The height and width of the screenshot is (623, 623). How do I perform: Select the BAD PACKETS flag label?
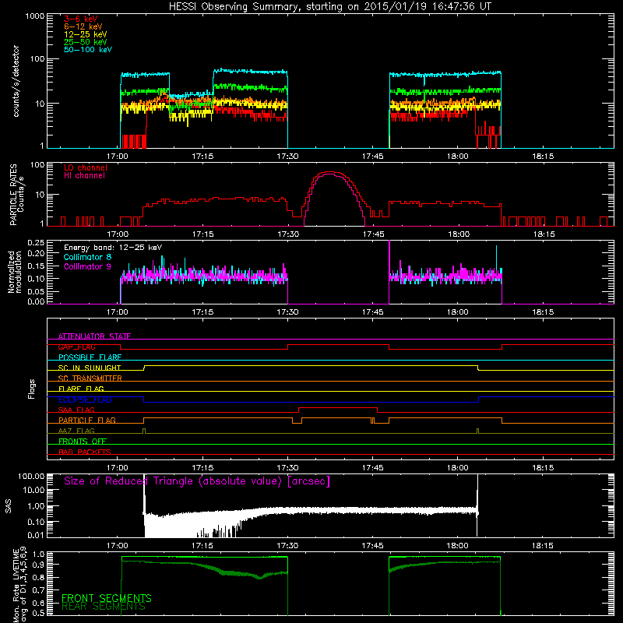(85, 452)
